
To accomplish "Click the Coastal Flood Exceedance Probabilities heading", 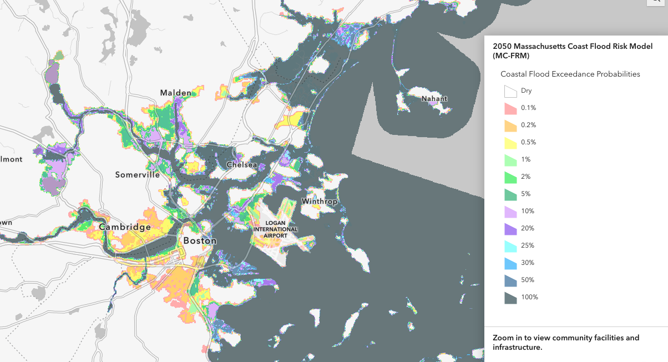I will [571, 74].
